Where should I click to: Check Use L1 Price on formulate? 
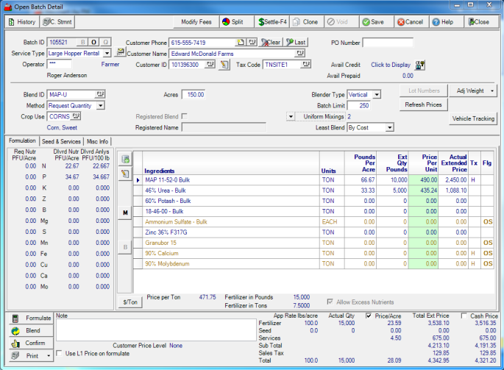[59, 354]
